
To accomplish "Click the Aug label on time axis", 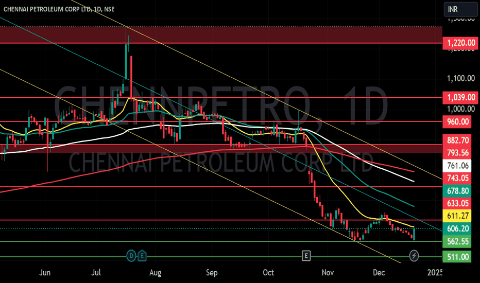I will click(155, 273).
